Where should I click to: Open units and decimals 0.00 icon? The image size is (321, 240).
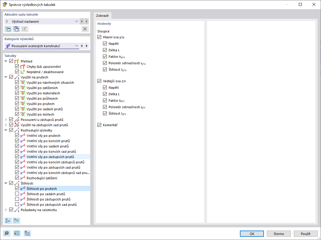coord(17,233)
